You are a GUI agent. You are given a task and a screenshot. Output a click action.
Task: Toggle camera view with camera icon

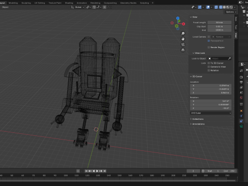click(183, 44)
